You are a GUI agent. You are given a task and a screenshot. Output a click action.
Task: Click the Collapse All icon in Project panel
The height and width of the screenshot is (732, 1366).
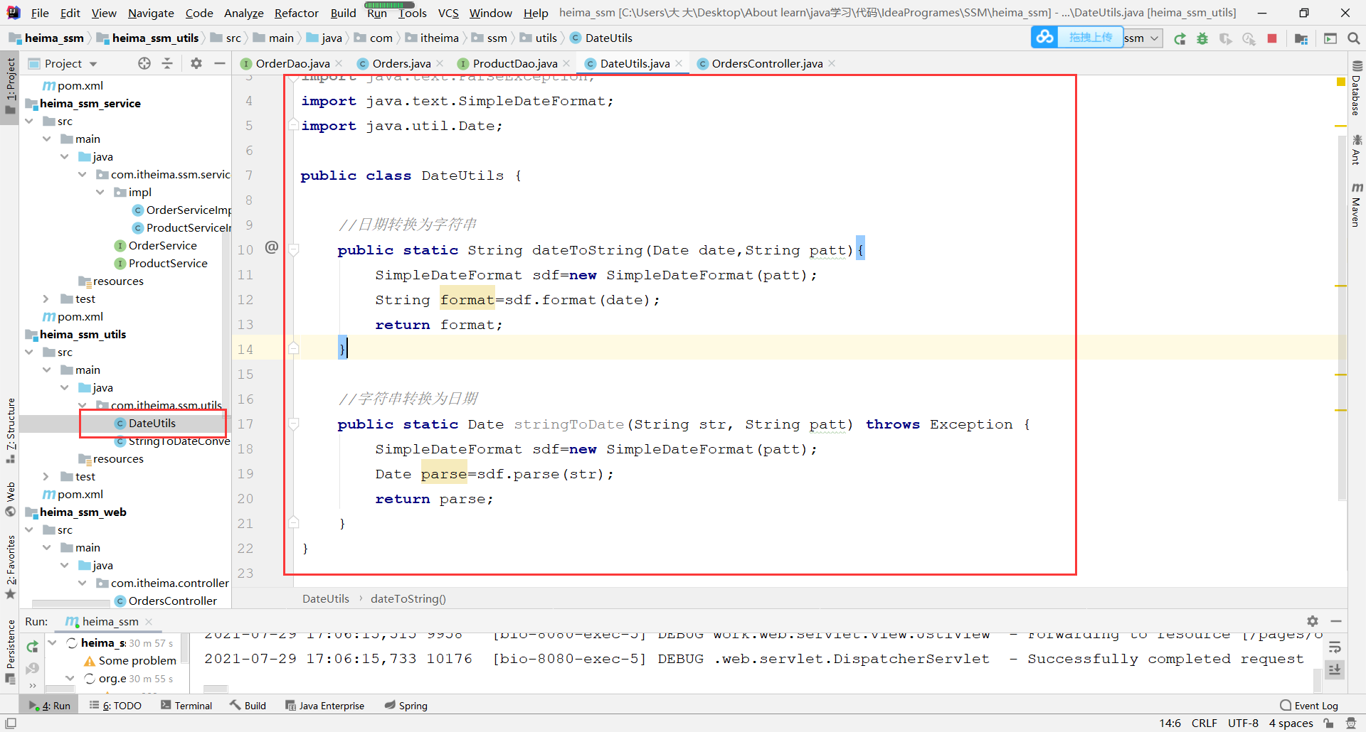click(167, 63)
